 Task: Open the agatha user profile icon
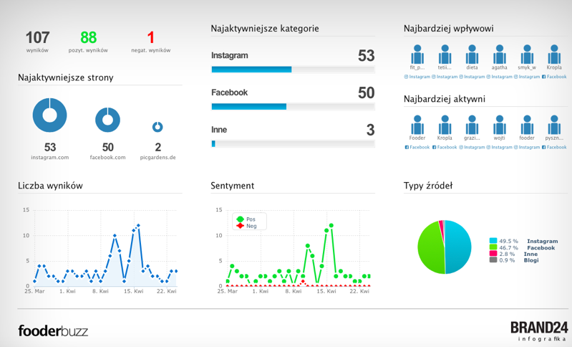tap(499, 54)
